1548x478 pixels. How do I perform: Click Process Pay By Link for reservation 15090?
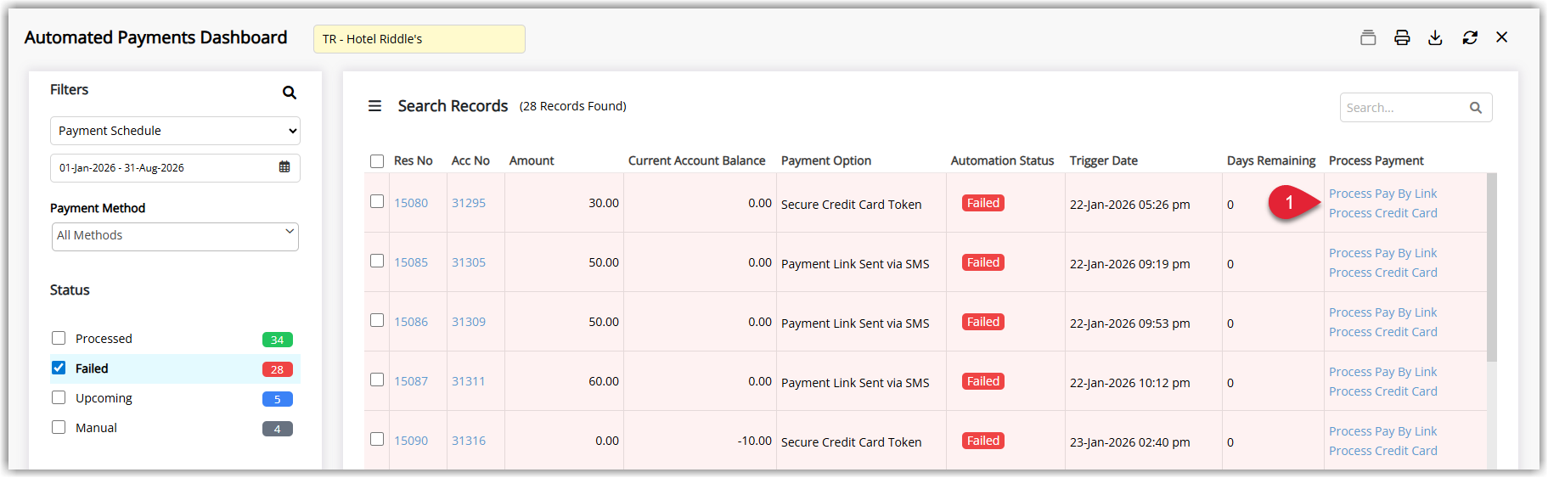coord(1383,431)
